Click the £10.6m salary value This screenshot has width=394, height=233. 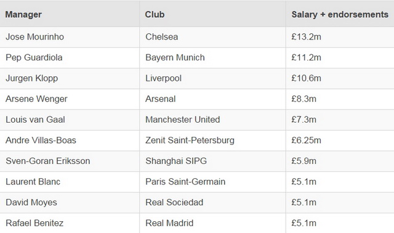(x=306, y=78)
